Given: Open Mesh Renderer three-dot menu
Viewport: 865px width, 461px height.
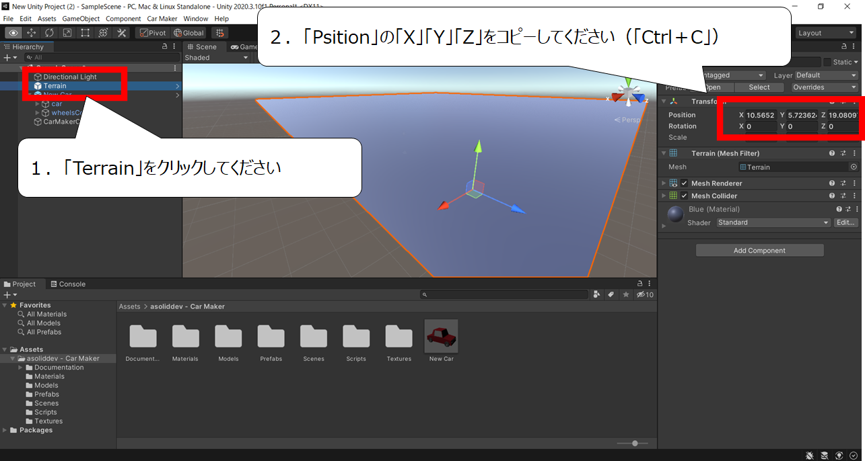Looking at the screenshot, I should pos(856,183).
